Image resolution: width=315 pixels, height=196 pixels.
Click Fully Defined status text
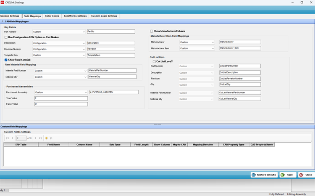tap(276, 194)
